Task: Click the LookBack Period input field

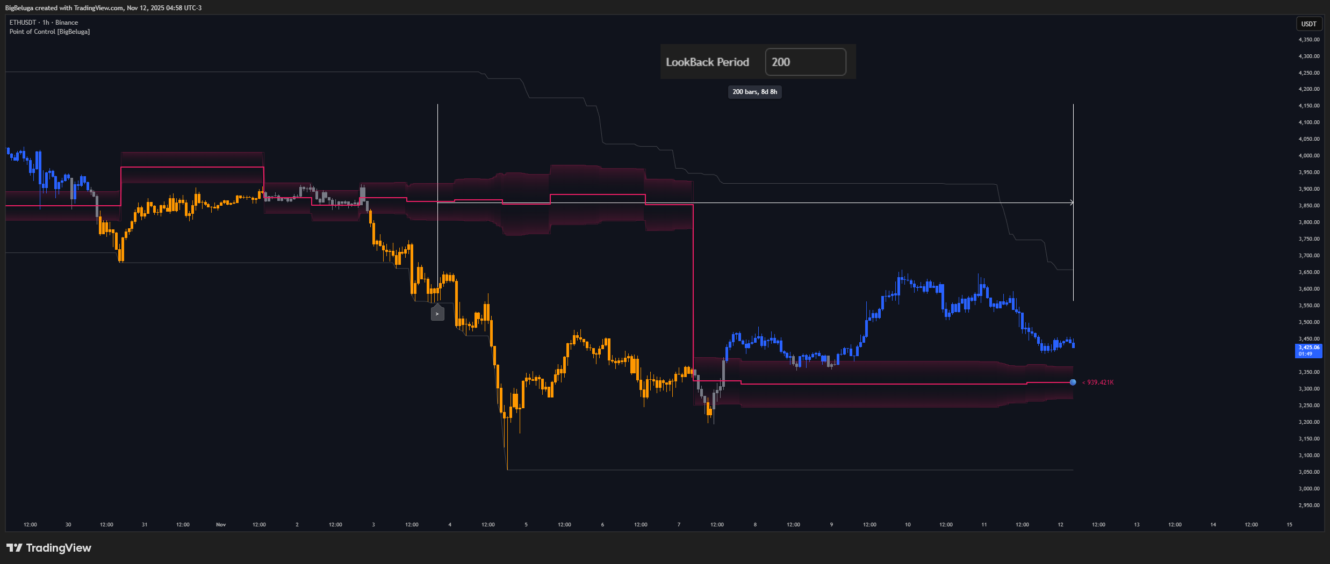Action: [805, 62]
